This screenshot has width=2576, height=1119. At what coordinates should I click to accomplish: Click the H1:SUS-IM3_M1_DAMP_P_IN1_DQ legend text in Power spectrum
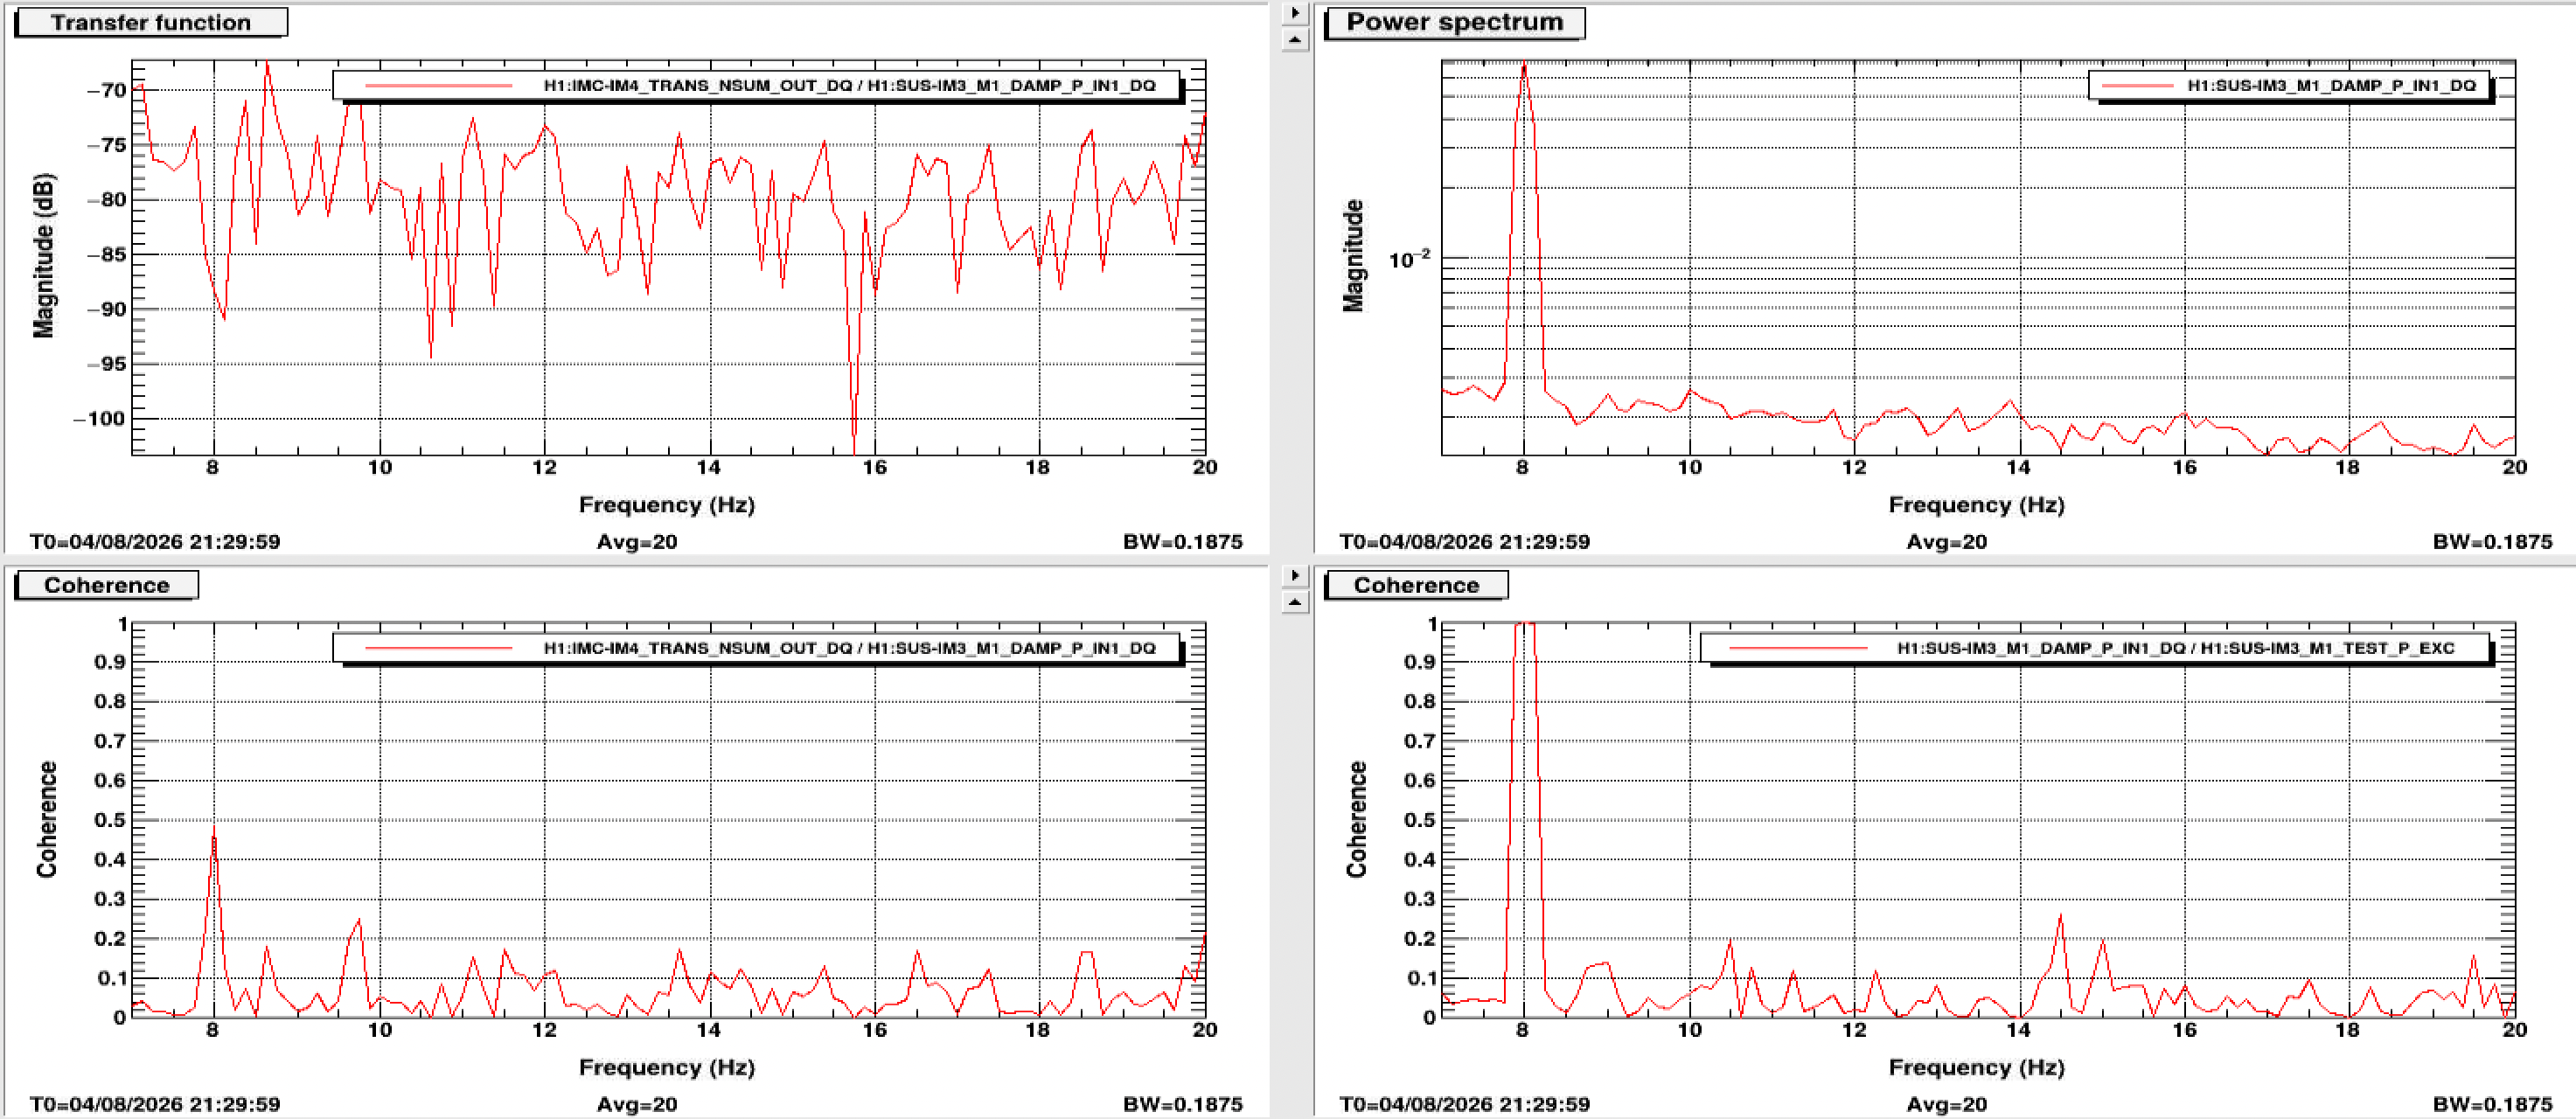[2331, 86]
